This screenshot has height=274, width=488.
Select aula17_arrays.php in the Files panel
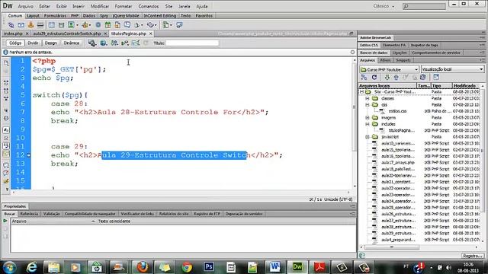[398, 162]
